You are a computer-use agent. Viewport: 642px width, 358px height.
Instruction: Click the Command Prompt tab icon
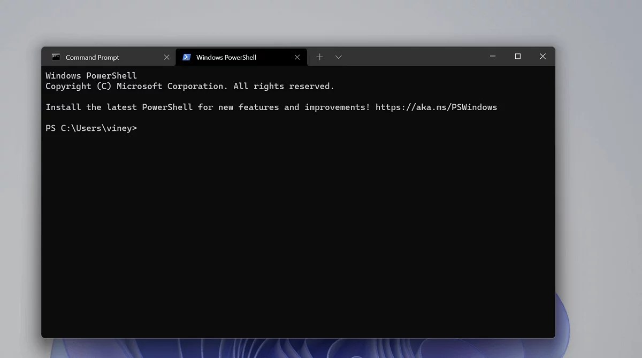pos(56,57)
